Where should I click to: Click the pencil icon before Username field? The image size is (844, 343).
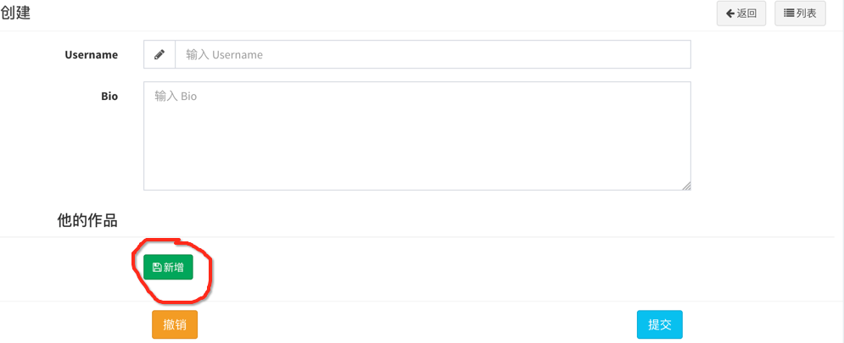point(159,54)
